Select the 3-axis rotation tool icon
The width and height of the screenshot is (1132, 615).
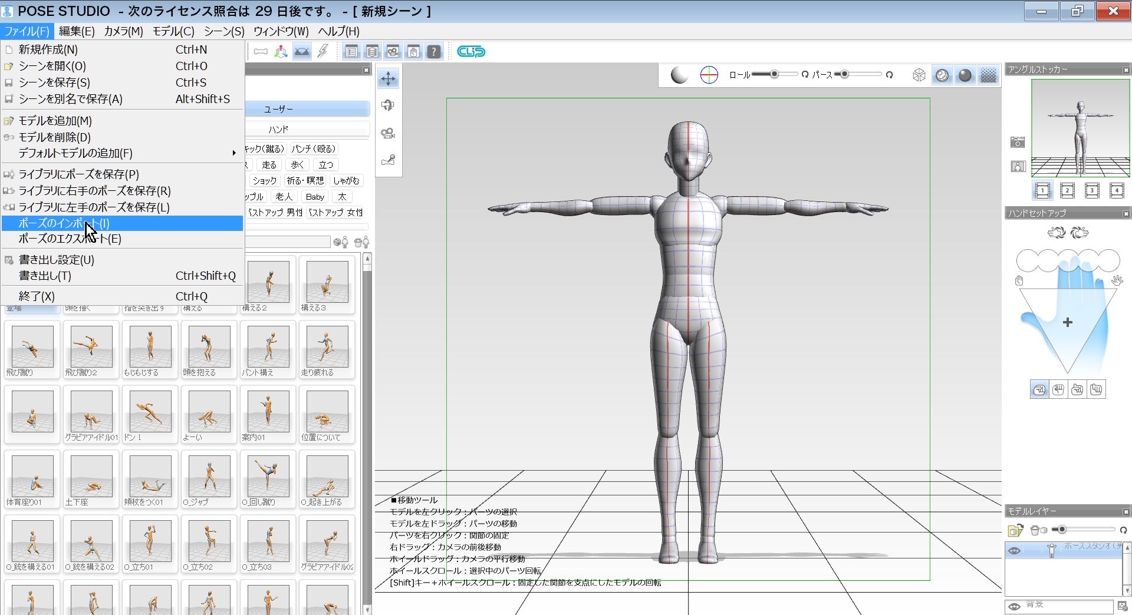pyautogui.click(x=281, y=51)
